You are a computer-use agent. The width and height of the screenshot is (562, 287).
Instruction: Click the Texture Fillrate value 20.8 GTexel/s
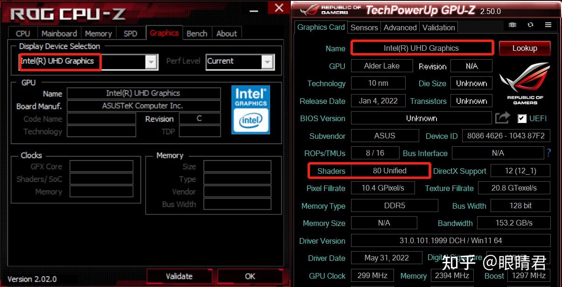(x=514, y=188)
